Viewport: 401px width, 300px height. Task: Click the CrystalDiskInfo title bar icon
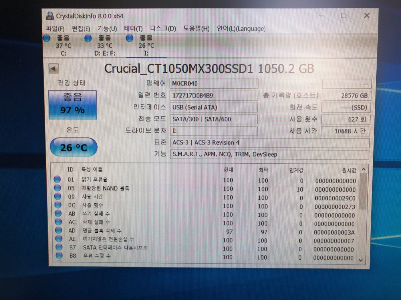(50, 16)
